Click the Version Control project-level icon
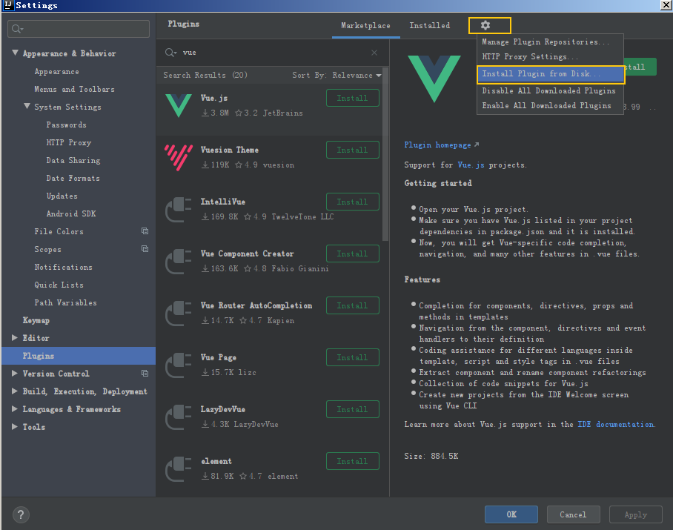Viewport: 673px width, 530px height. [x=145, y=374]
